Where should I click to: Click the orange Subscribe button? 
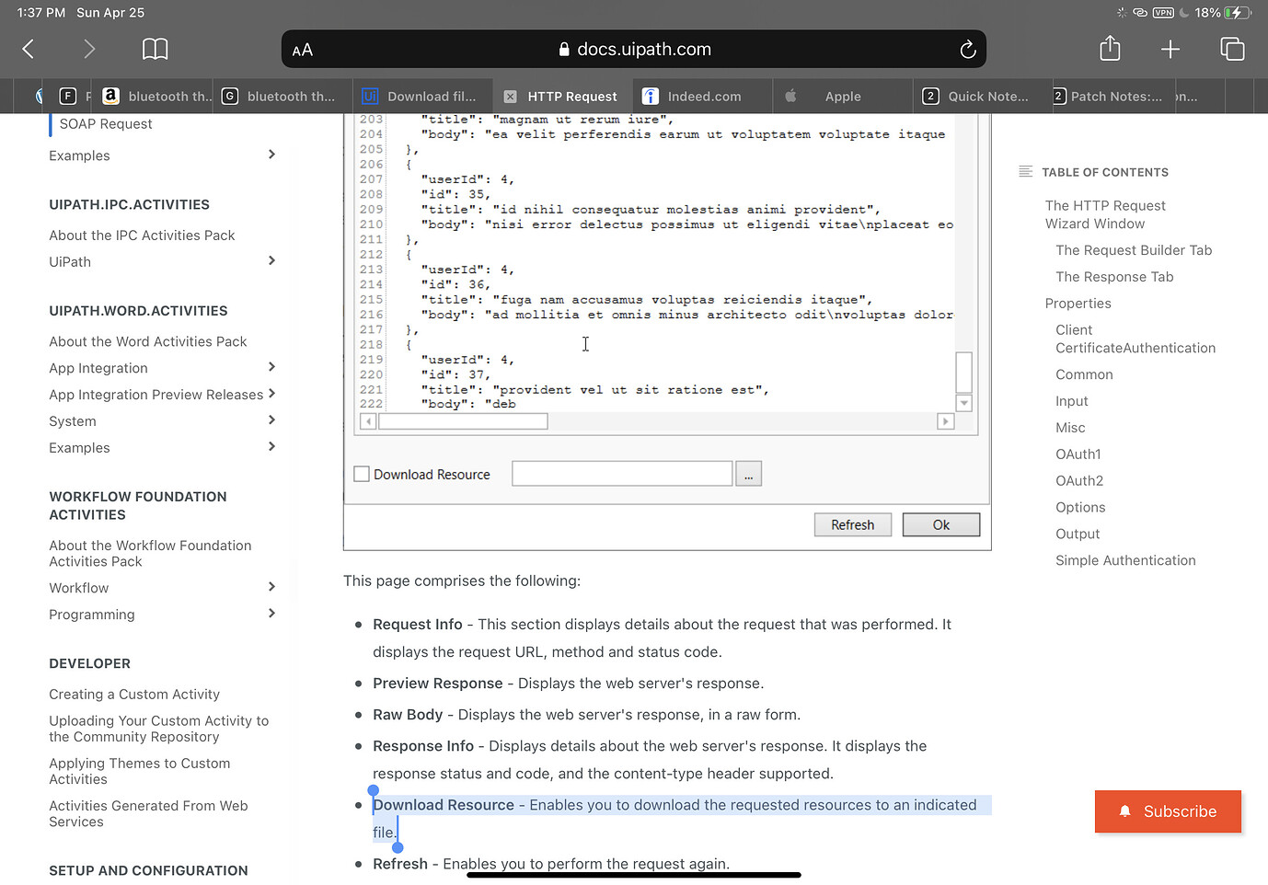tap(1168, 811)
